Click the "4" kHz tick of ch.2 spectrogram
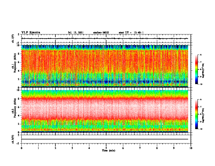This screenshot has width=215, height=166. coord(18,116)
